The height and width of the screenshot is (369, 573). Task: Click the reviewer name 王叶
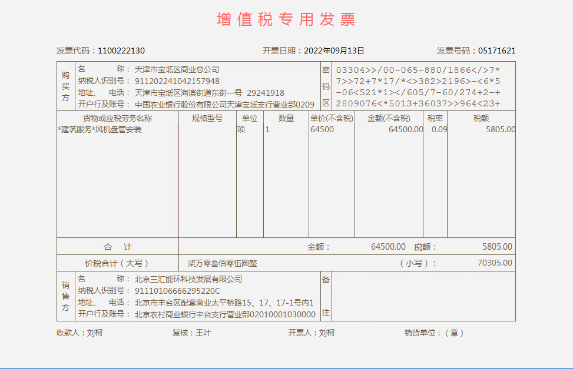pos(203,333)
